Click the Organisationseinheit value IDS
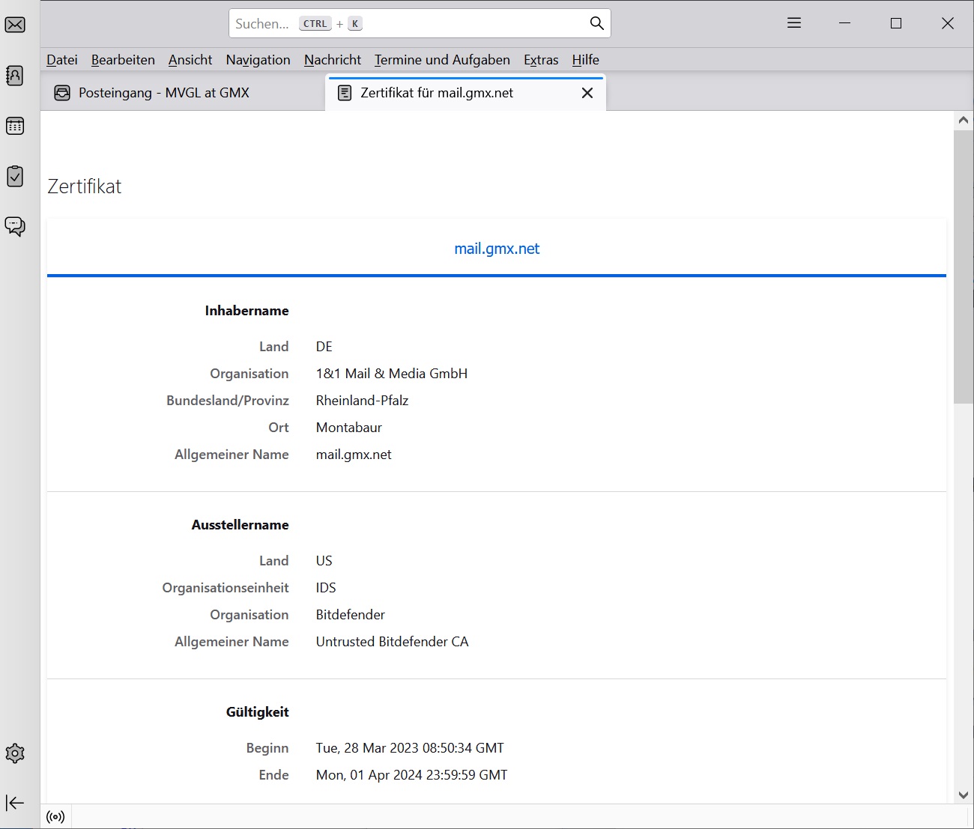Image resolution: width=974 pixels, height=829 pixels. [325, 588]
